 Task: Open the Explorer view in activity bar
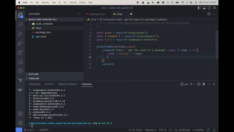tap(20, 15)
